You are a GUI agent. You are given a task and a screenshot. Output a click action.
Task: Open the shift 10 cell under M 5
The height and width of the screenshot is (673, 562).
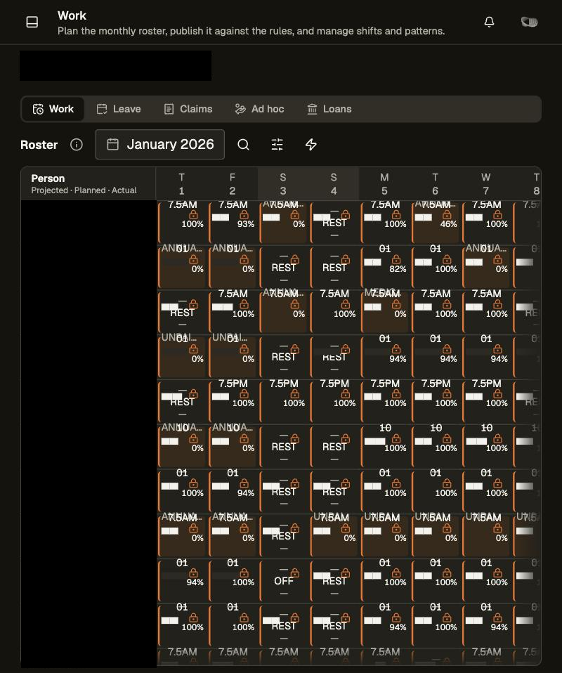385,446
